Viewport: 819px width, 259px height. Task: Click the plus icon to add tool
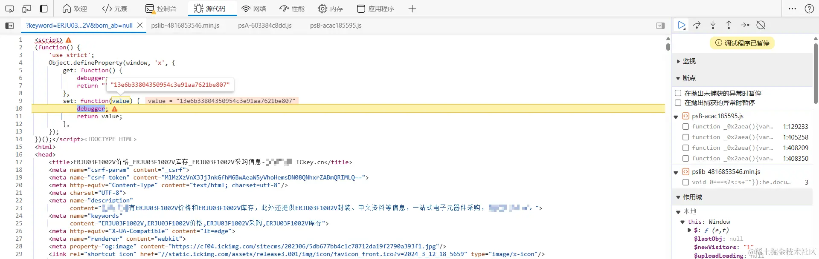[412, 9]
